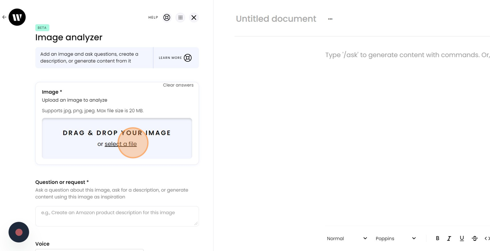
Task: Click the back arrow beside the Writer logo
Action: coord(4,17)
